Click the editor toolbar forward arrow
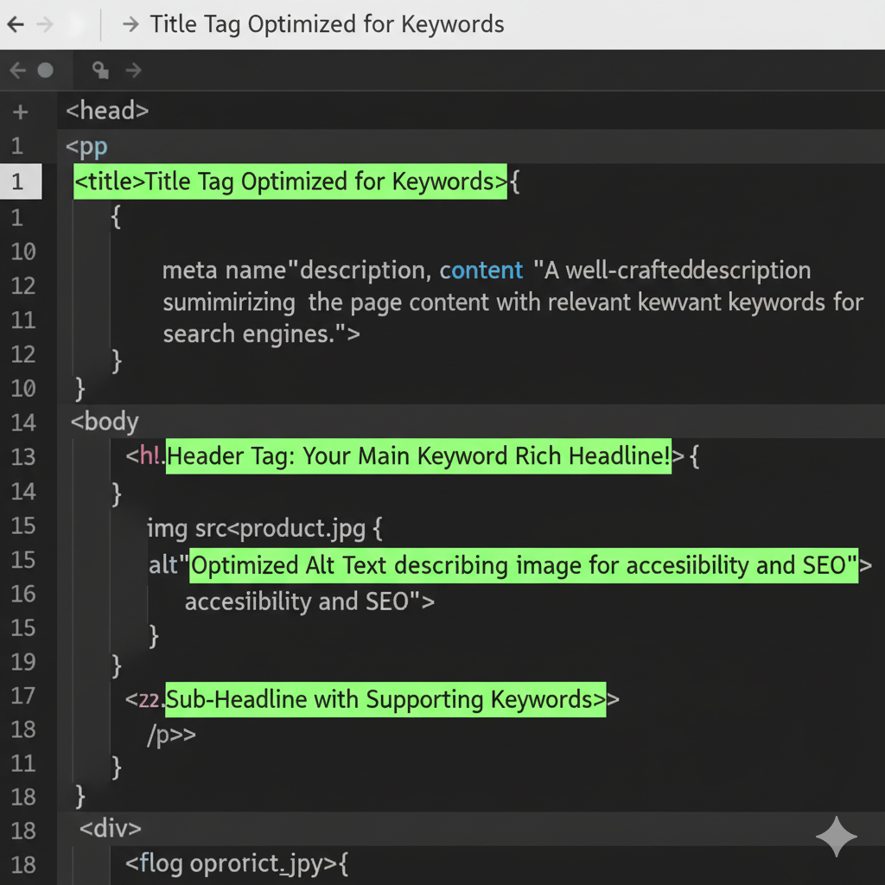 point(133,70)
